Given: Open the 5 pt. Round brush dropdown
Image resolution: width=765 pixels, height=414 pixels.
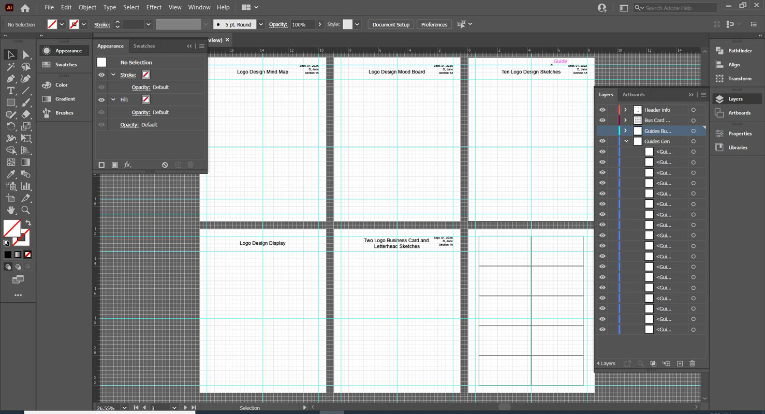Looking at the screenshot, I should pyautogui.click(x=261, y=25).
